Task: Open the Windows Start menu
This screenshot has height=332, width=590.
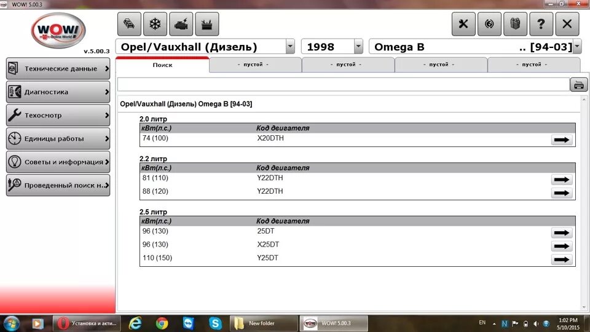Action: (x=11, y=323)
